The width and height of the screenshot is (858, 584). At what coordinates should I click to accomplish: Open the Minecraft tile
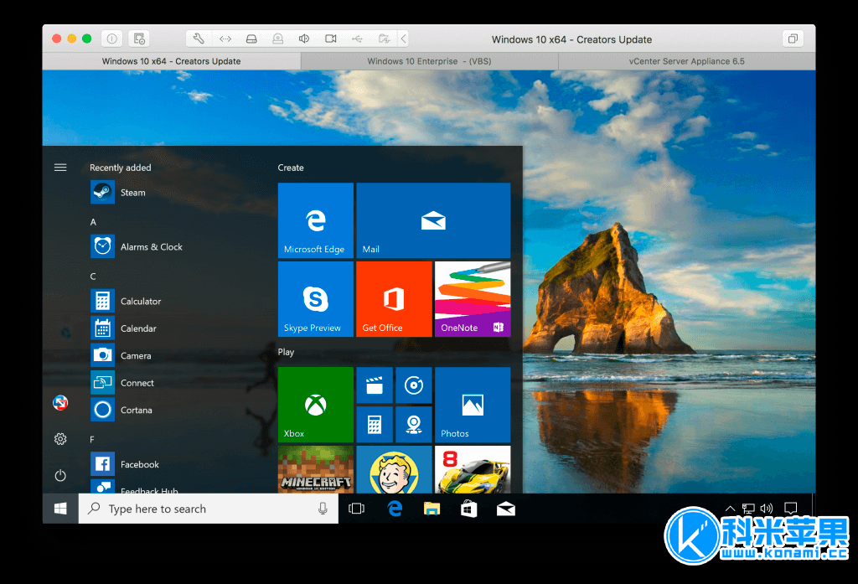point(316,469)
